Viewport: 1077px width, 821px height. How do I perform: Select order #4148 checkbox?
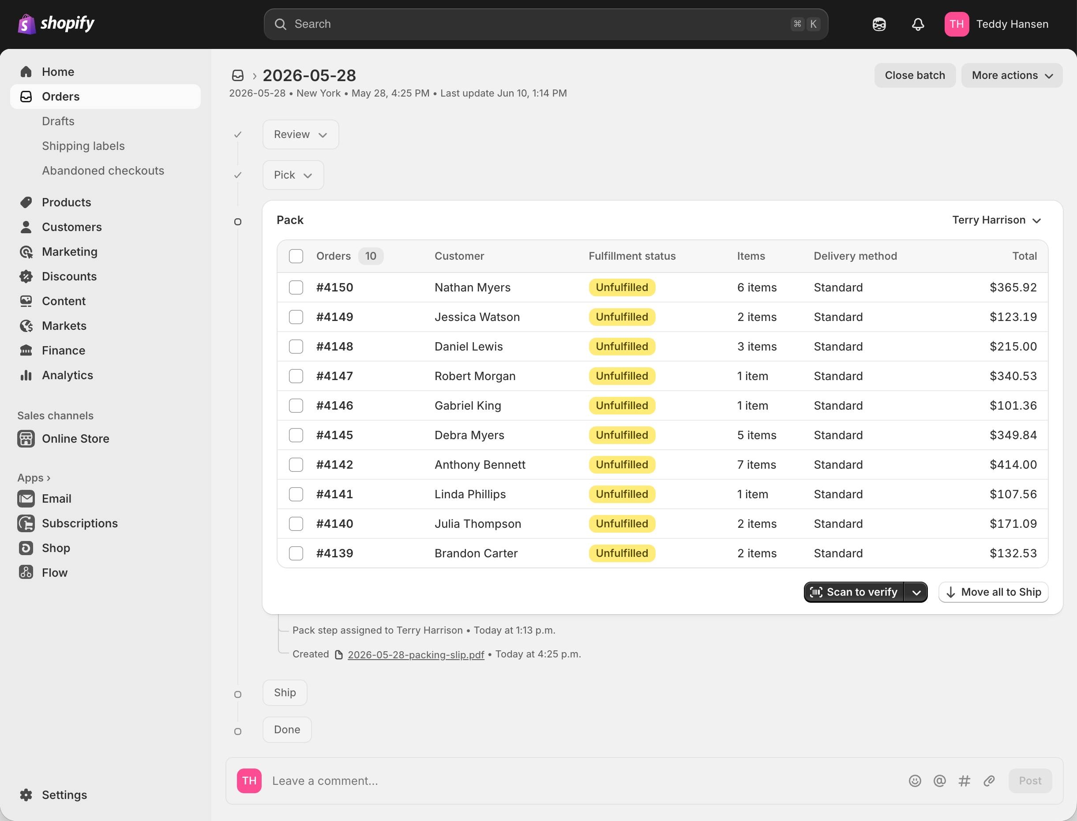coord(296,347)
